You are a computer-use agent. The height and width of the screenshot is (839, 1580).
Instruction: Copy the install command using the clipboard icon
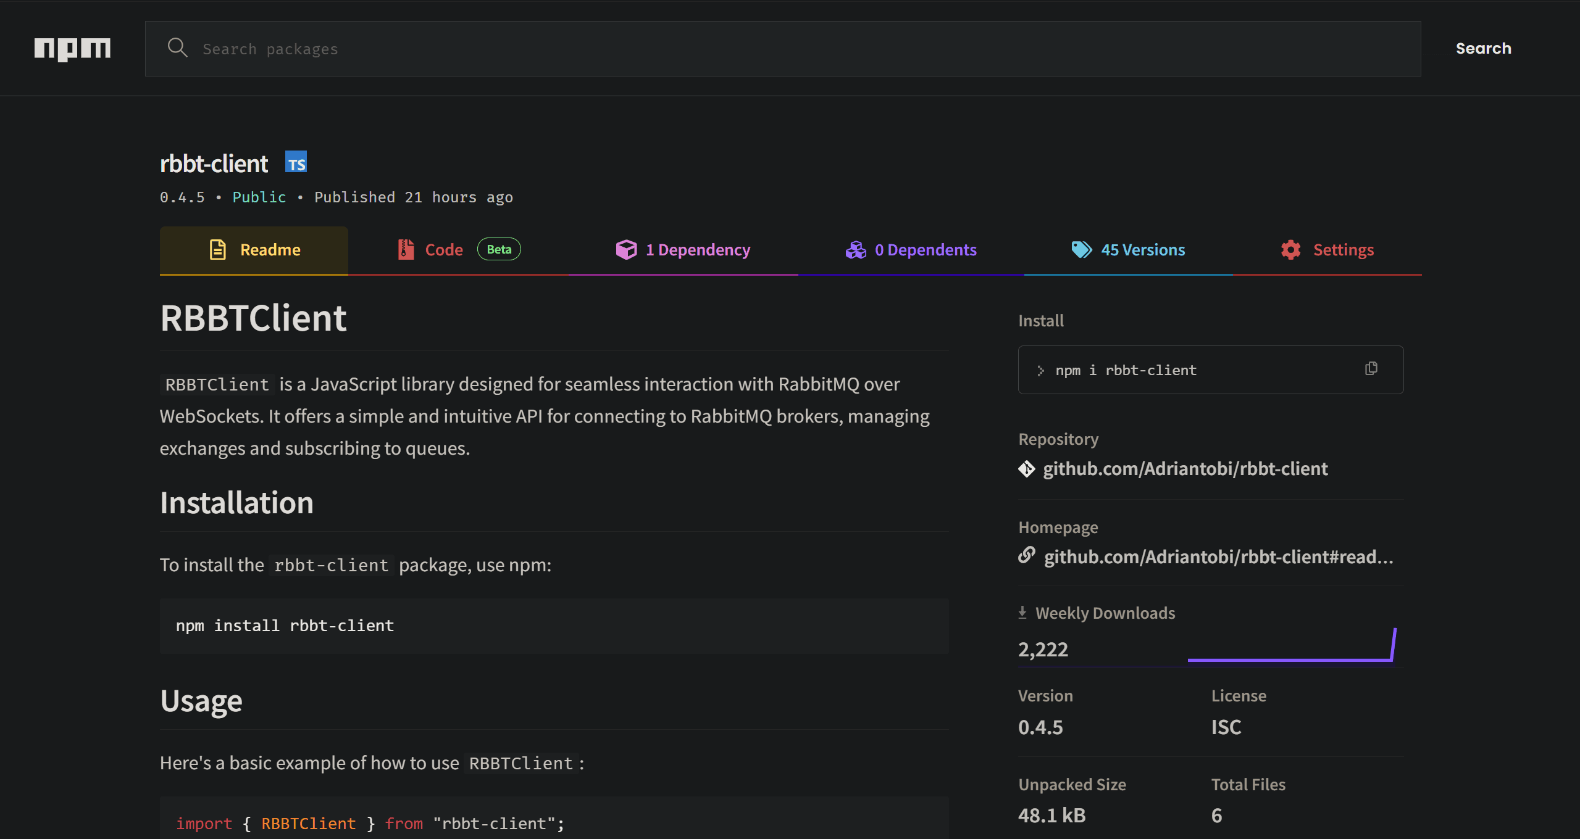pos(1371,368)
